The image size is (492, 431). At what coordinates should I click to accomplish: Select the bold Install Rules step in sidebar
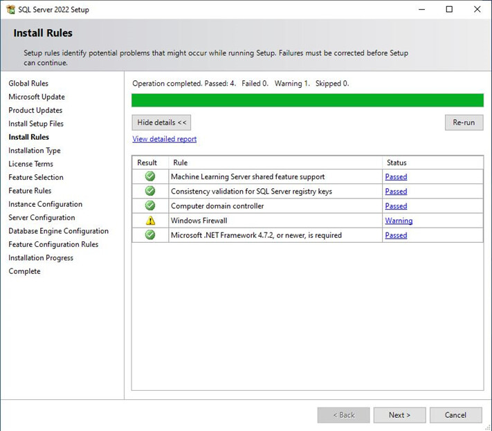coord(28,137)
